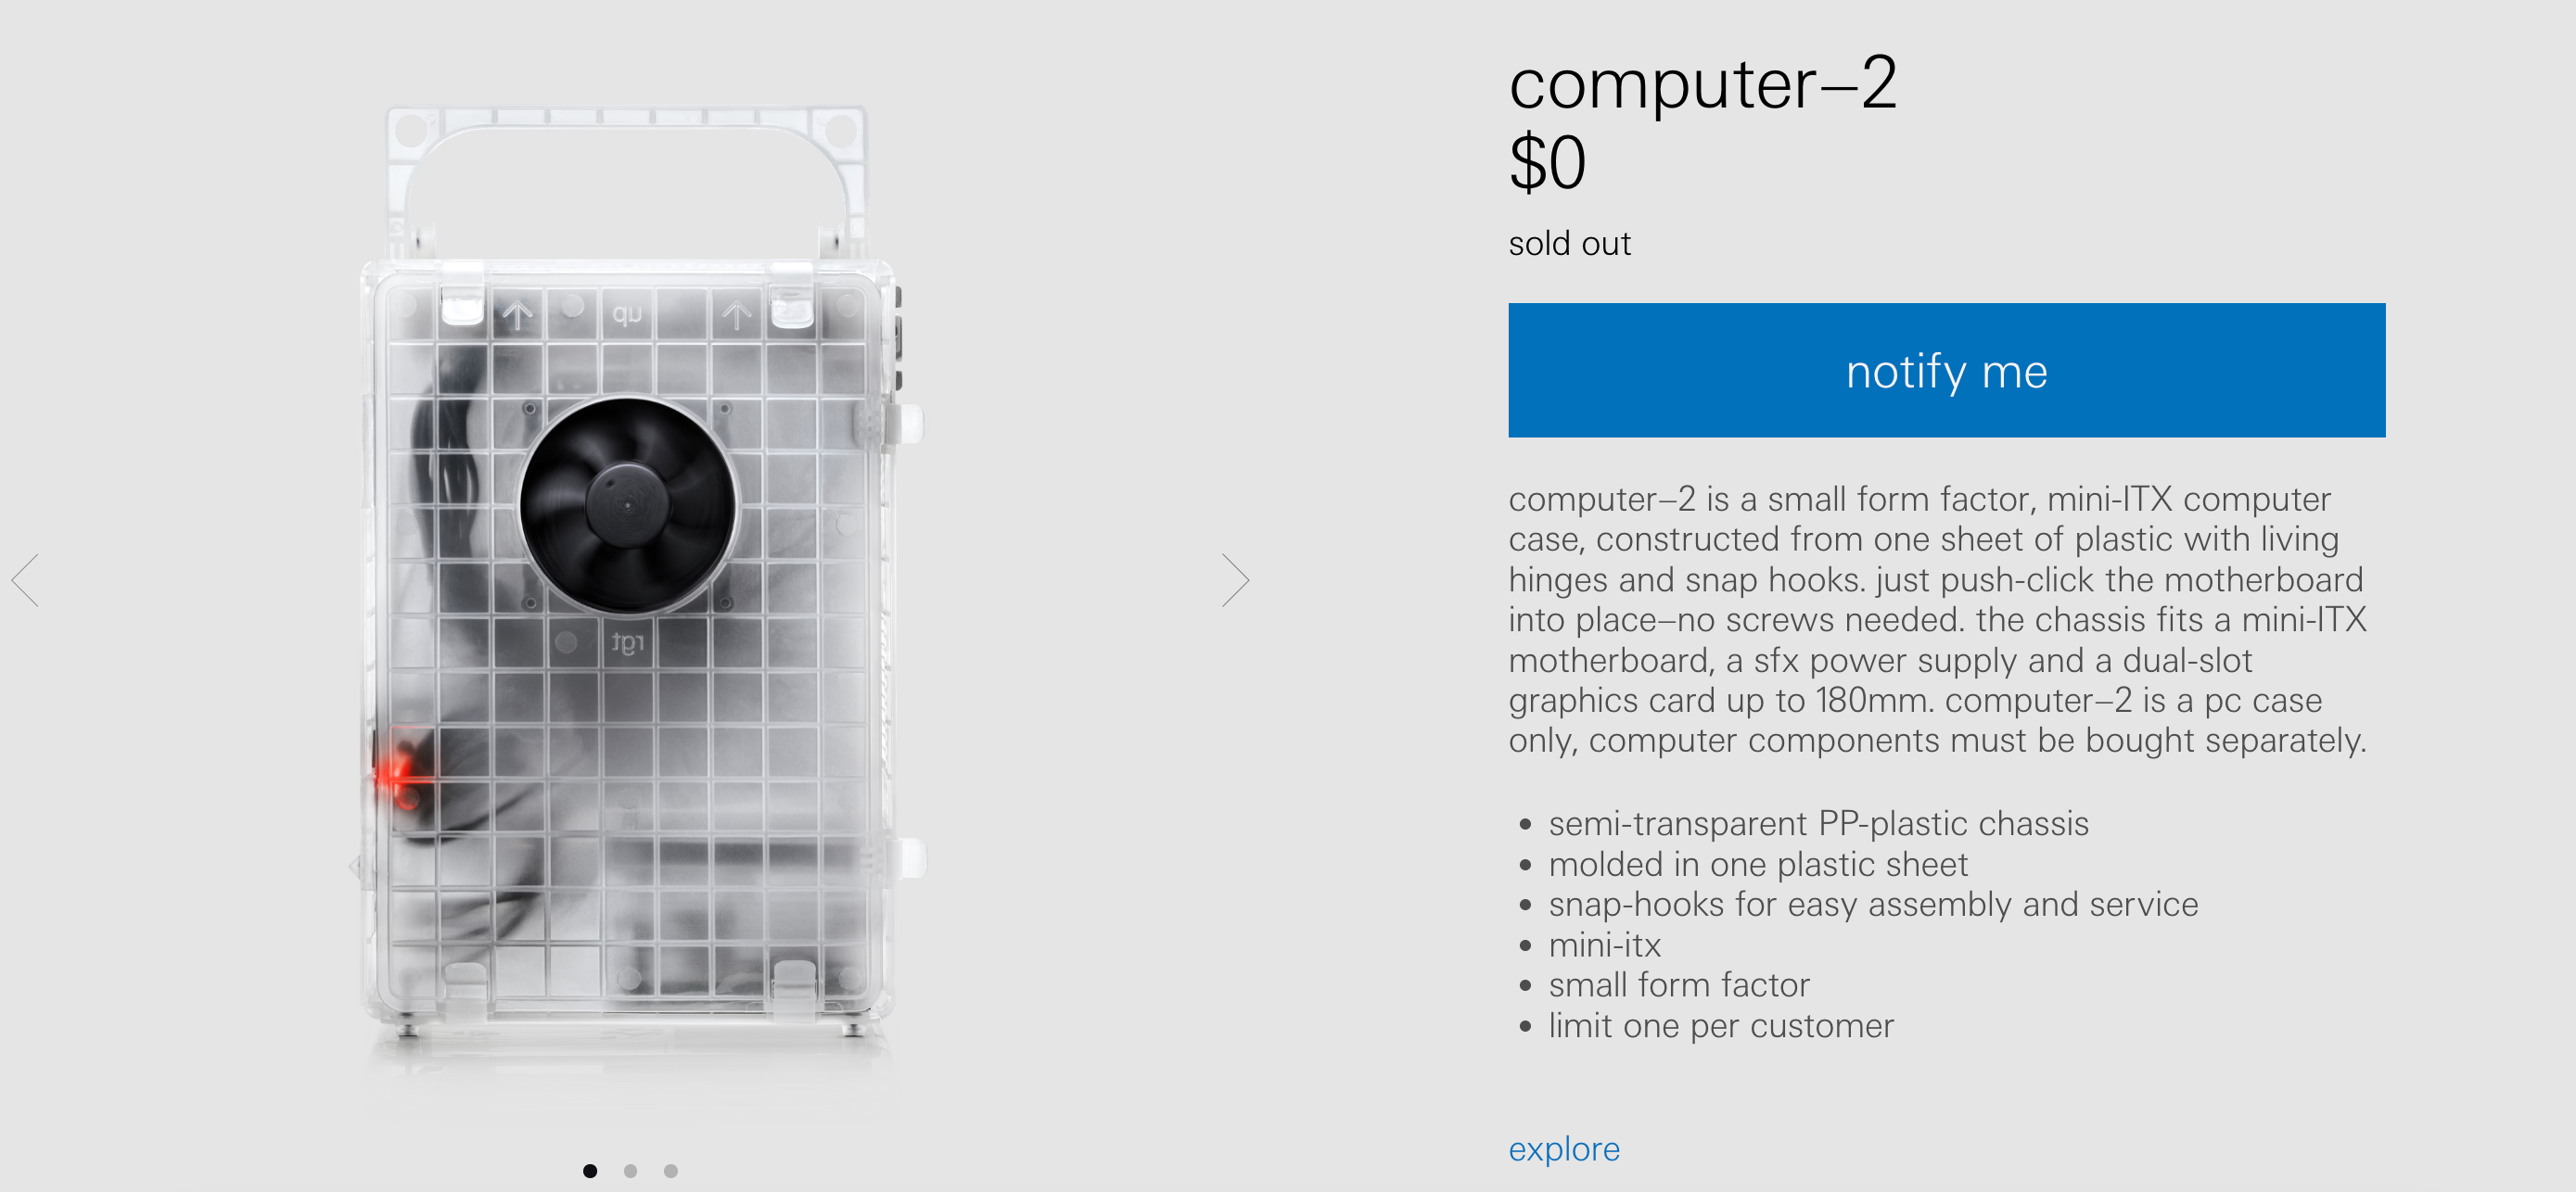Click the sold out status label
2576x1192 pixels.
[x=1569, y=243]
